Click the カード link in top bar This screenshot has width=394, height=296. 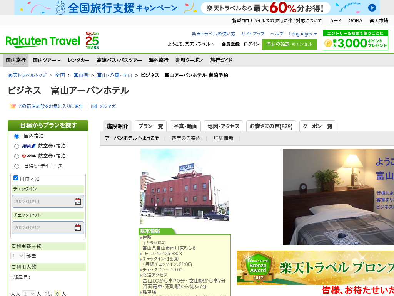(x=335, y=21)
